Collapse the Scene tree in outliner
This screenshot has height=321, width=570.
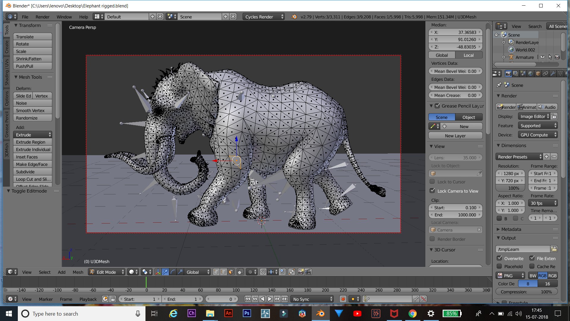496,35
